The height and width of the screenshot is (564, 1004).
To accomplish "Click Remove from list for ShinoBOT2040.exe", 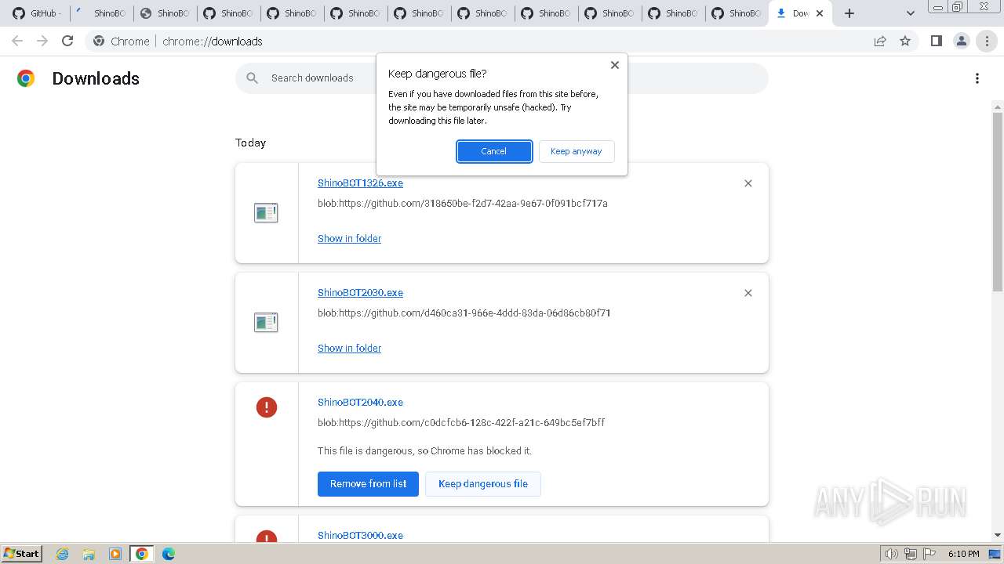I will 368,484.
